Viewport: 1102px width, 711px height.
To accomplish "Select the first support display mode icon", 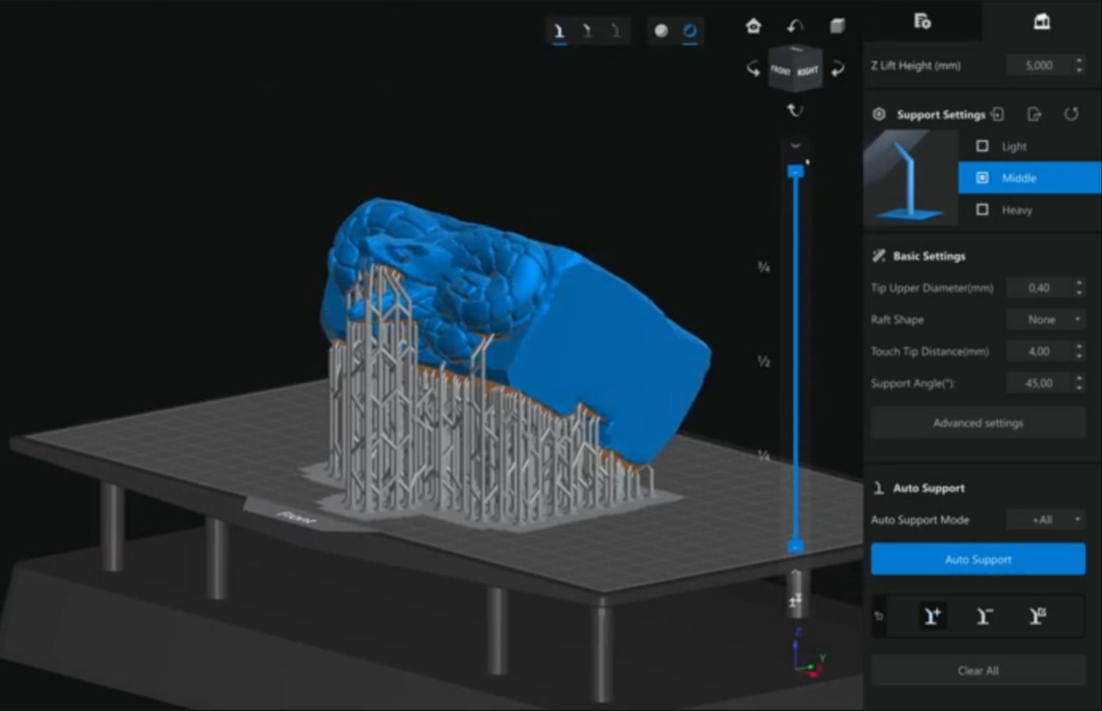I will [x=560, y=31].
